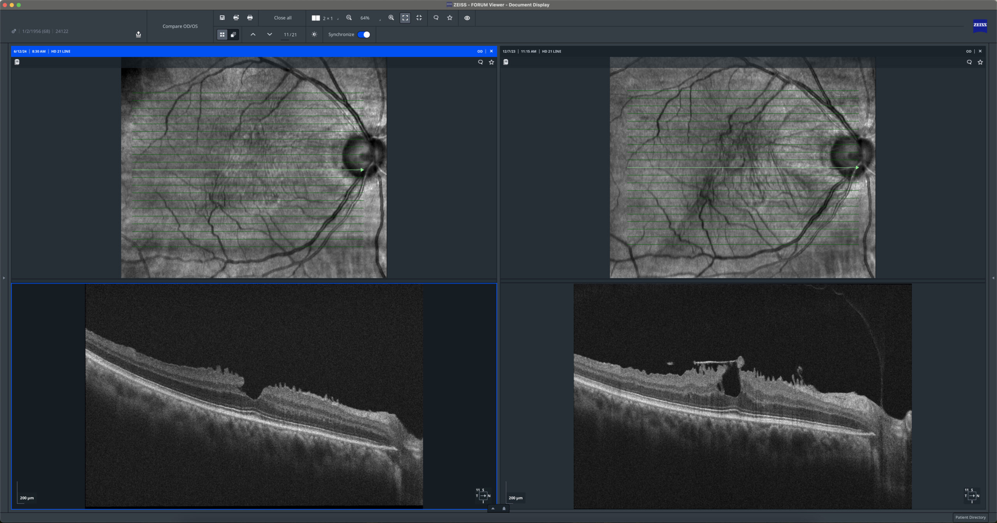Open document info icon in 12/7/23 panel
The image size is (997, 523).
coord(506,62)
